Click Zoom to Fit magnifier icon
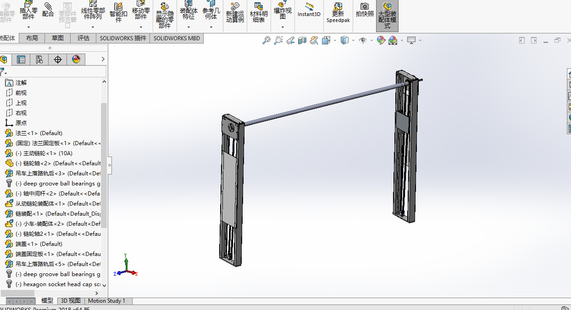 pos(266,41)
